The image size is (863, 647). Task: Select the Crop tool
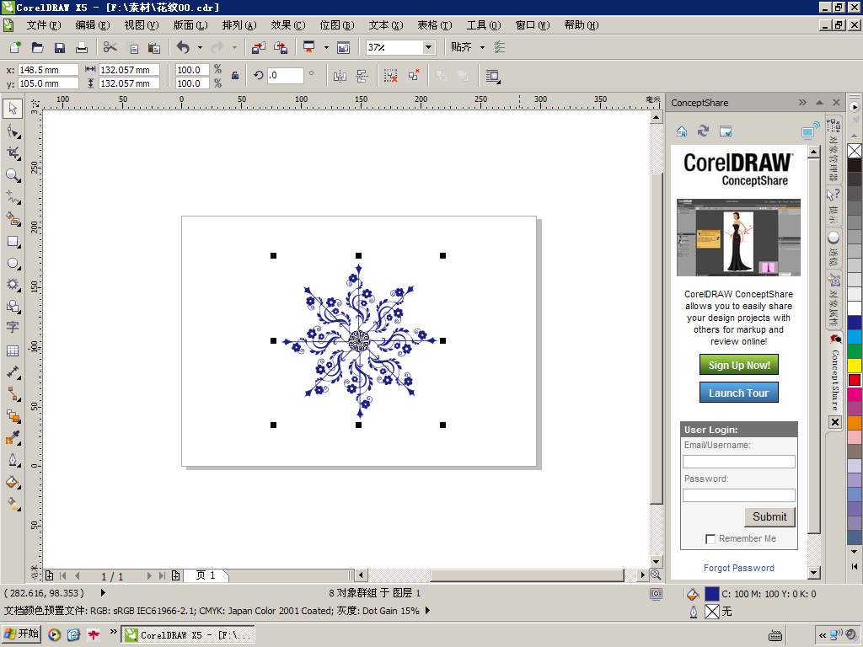(13, 153)
